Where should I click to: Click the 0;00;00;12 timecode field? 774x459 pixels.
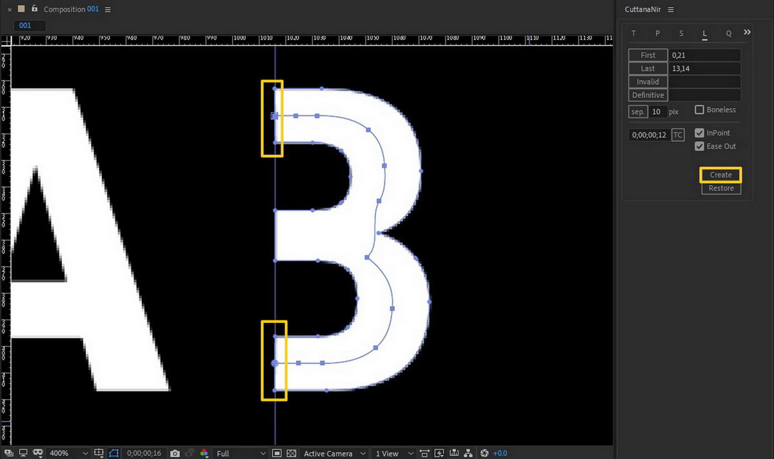pos(650,135)
